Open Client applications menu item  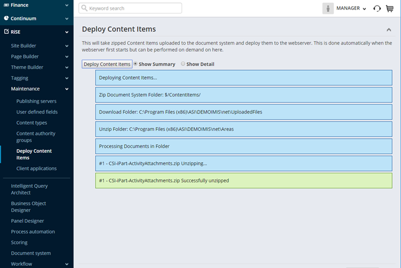point(36,168)
